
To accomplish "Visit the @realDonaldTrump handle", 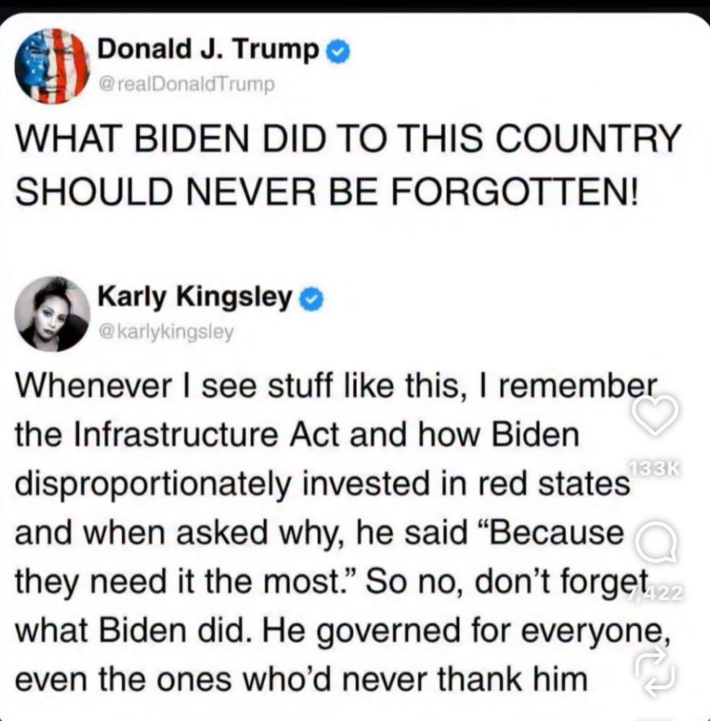I will [187, 84].
